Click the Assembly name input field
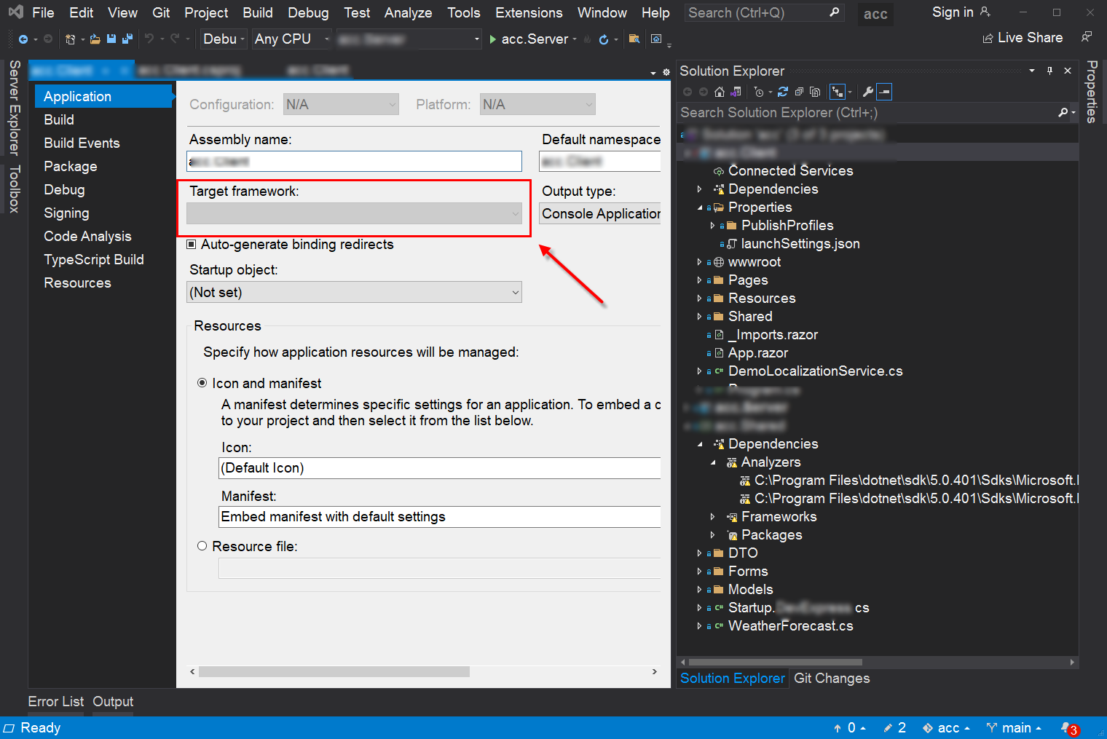Image resolution: width=1107 pixels, height=739 pixels. pyautogui.click(x=354, y=161)
